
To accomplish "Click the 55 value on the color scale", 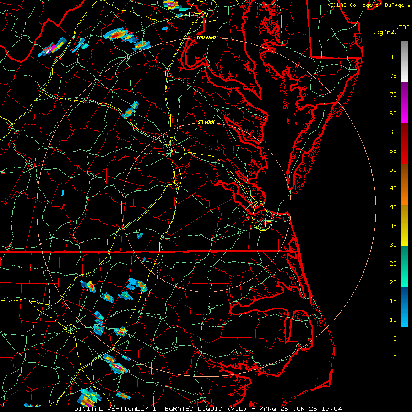I will [393, 151].
